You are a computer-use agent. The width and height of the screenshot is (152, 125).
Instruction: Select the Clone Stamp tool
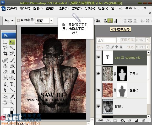5,66
